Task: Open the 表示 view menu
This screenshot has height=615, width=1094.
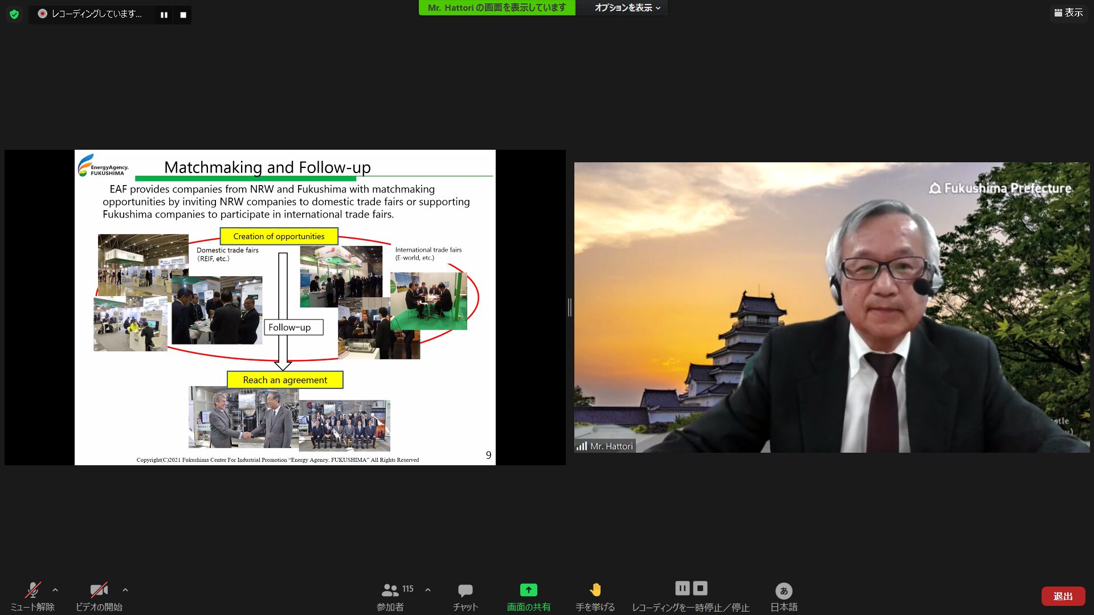Action: pos(1068,13)
